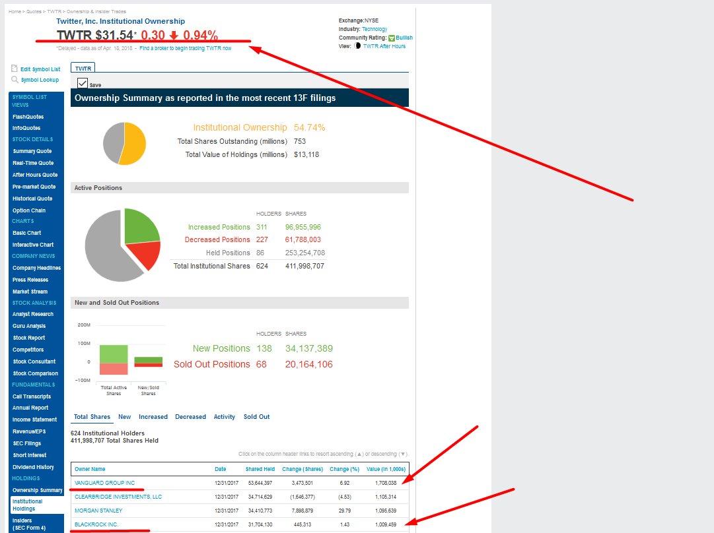The image size is (714, 533).
Task: Click the Home breadcrumb link
Action: tap(15, 11)
